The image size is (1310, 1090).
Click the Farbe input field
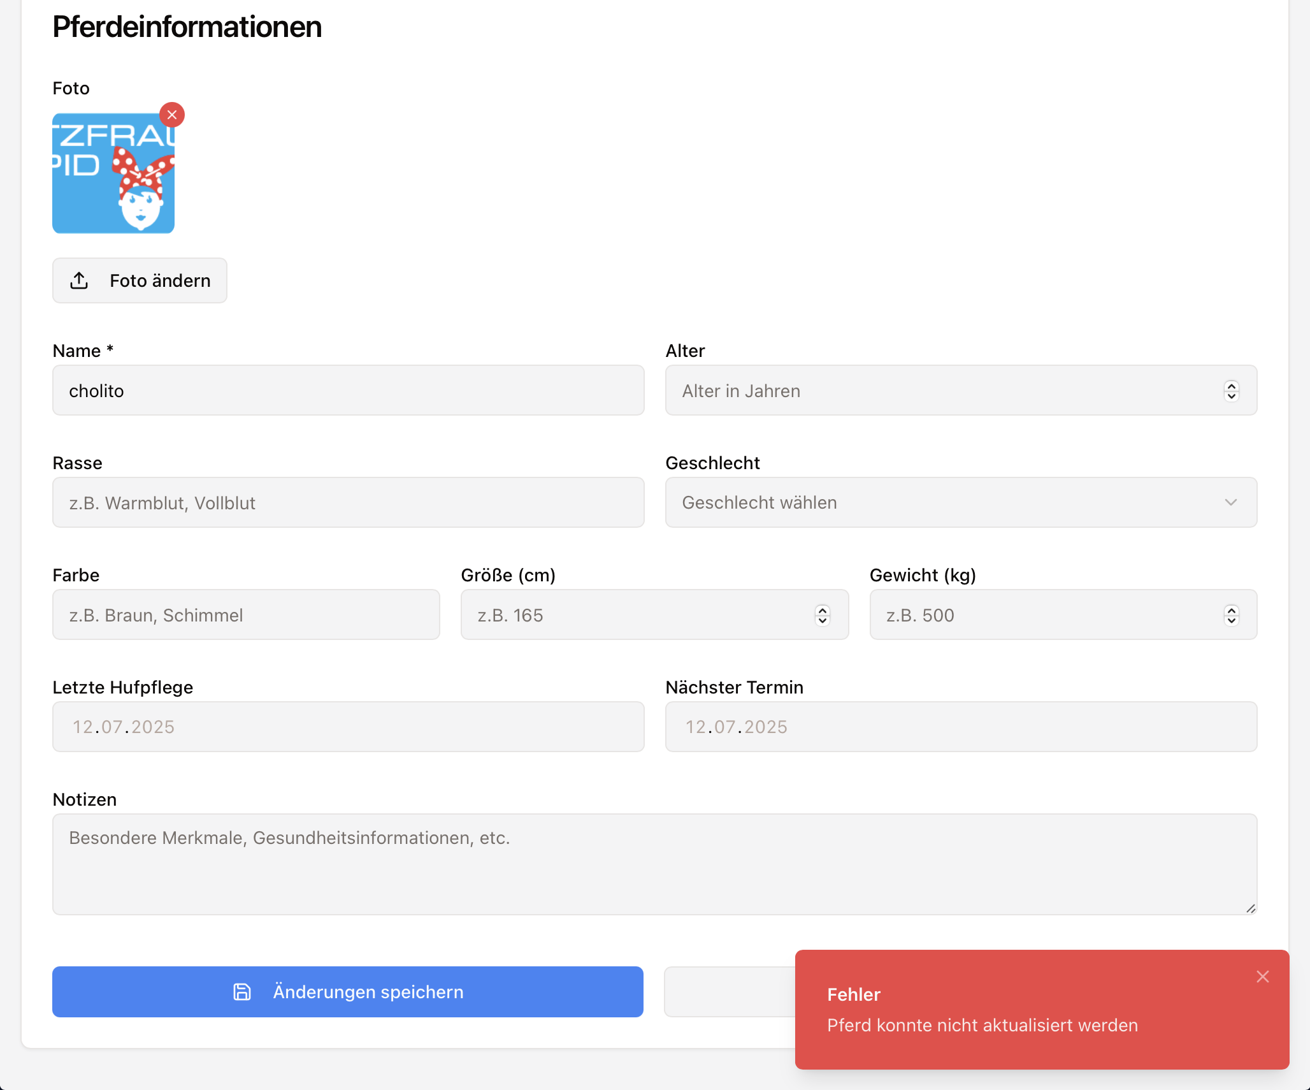pos(246,615)
